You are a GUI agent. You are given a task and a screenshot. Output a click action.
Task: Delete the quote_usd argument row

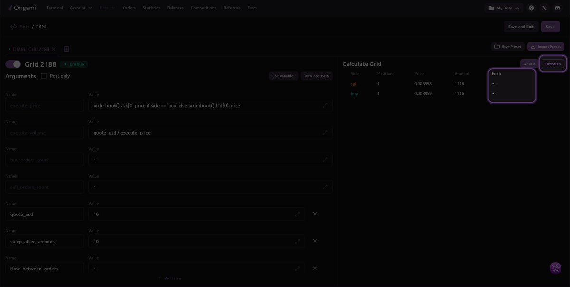(315, 214)
